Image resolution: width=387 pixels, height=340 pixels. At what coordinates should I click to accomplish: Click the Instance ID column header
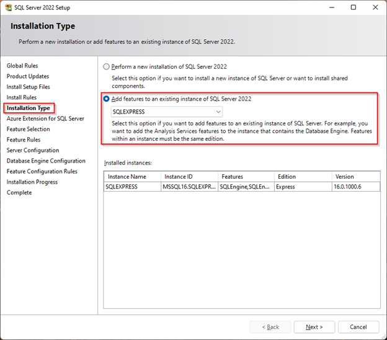190,177
